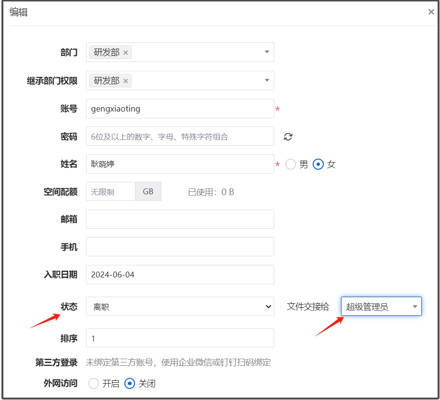
Task: Select 男 gender radio button
Action: [291, 164]
